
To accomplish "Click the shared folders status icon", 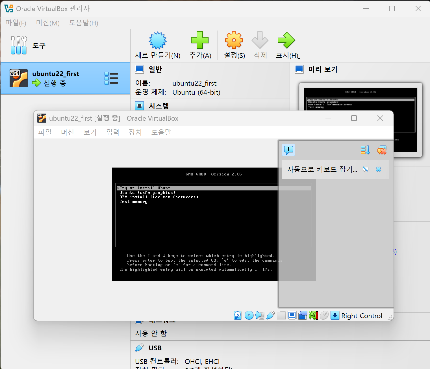I will 281,315.
